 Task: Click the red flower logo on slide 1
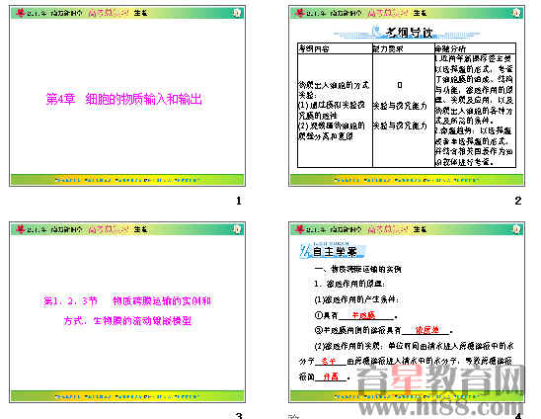[x=21, y=13]
